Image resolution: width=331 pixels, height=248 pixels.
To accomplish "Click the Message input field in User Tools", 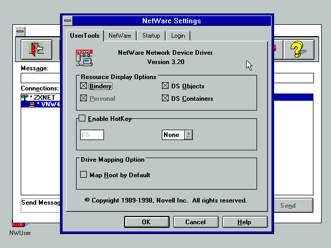I will (40, 78).
